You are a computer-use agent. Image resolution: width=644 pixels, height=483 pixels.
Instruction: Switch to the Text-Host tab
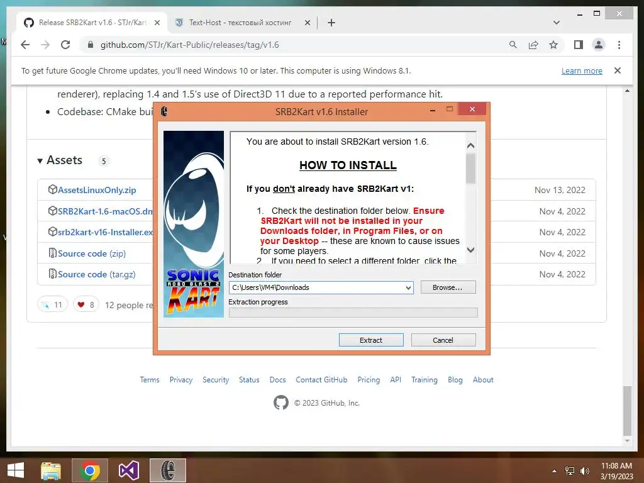[240, 23]
